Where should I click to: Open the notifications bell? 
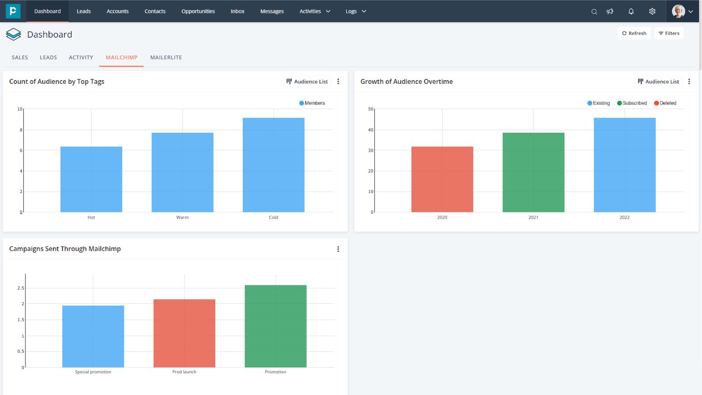point(631,11)
